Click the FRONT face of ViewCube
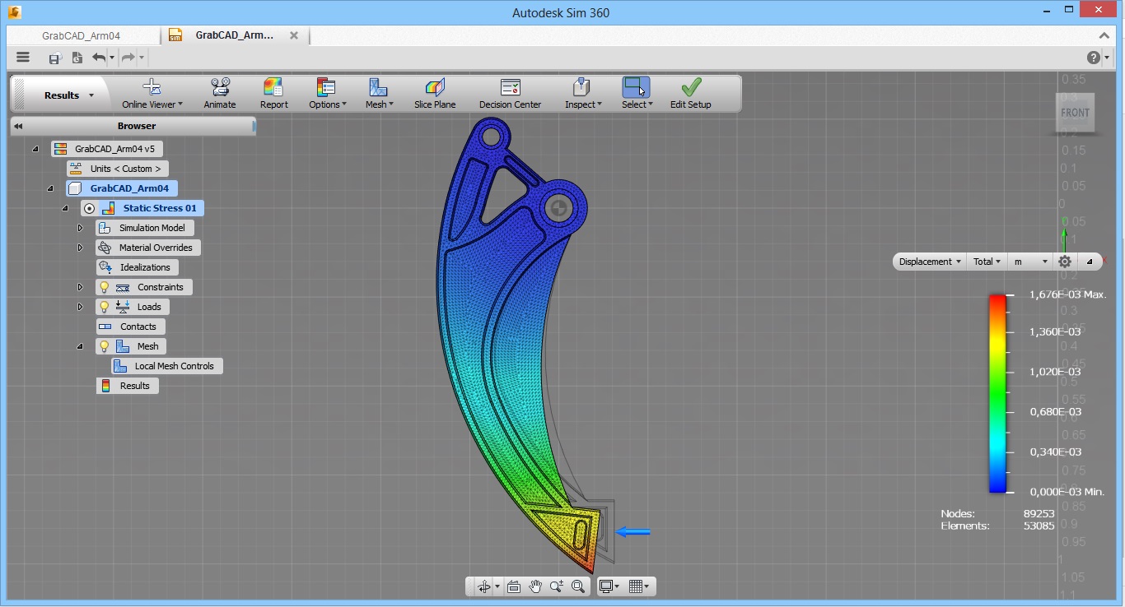 [1076, 113]
